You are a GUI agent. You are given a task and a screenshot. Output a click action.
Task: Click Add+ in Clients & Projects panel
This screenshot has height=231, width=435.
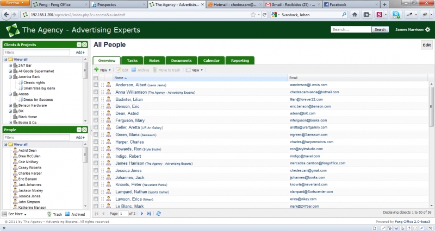coord(80,52)
